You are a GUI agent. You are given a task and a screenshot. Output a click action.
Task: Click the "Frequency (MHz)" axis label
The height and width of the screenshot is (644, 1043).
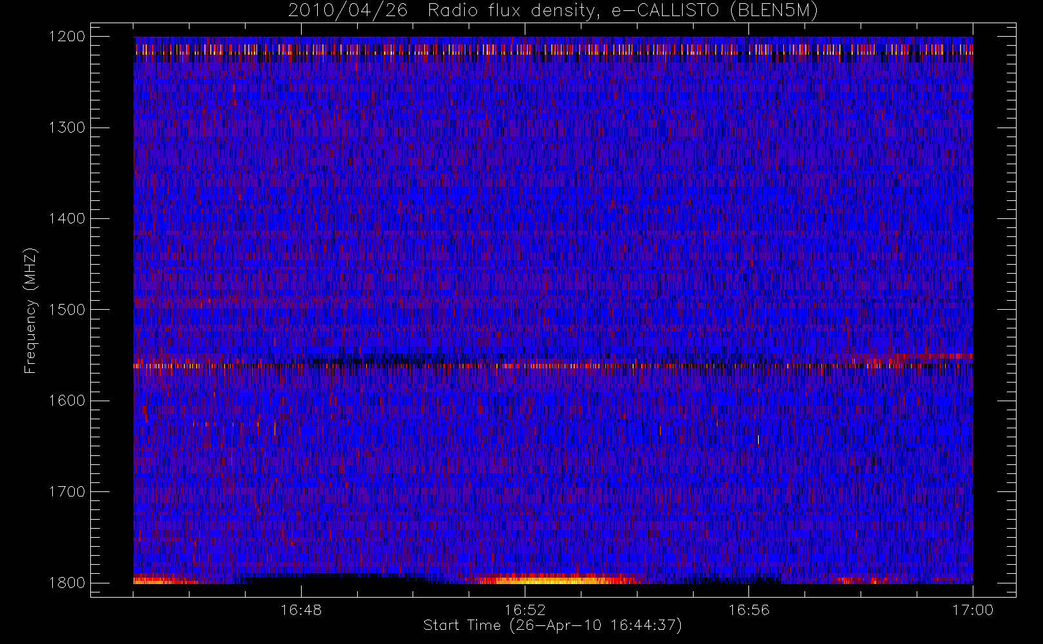coord(30,310)
